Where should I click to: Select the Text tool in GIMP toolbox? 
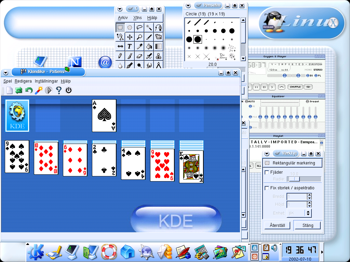(130, 46)
